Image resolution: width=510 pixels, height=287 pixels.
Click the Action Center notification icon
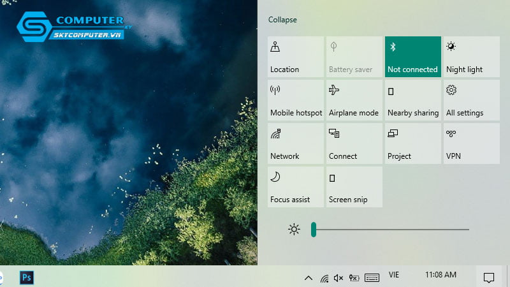[x=489, y=277]
